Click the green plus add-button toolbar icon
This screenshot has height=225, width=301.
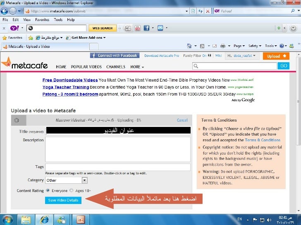click(279, 28)
